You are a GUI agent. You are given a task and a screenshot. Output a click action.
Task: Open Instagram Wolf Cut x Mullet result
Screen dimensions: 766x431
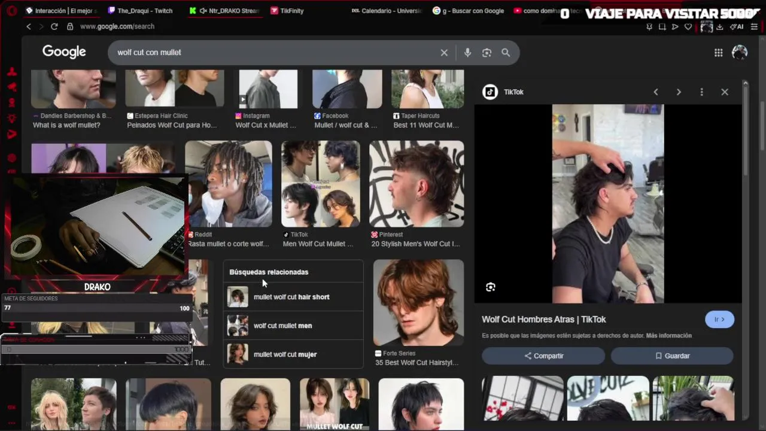[x=268, y=89]
